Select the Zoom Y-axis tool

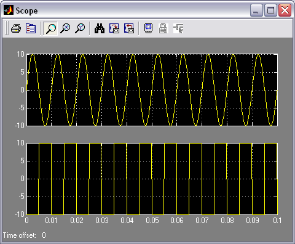click(x=80, y=28)
